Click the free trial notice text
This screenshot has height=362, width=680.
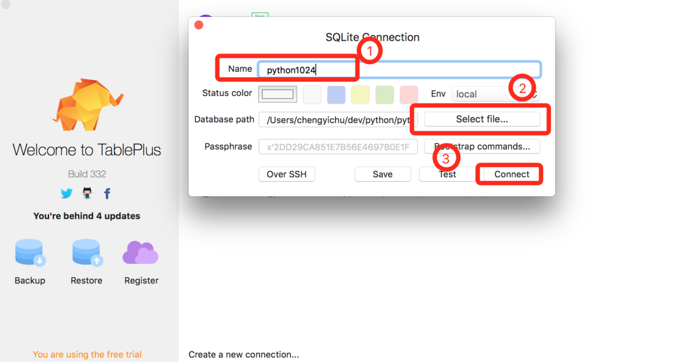[x=87, y=354]
